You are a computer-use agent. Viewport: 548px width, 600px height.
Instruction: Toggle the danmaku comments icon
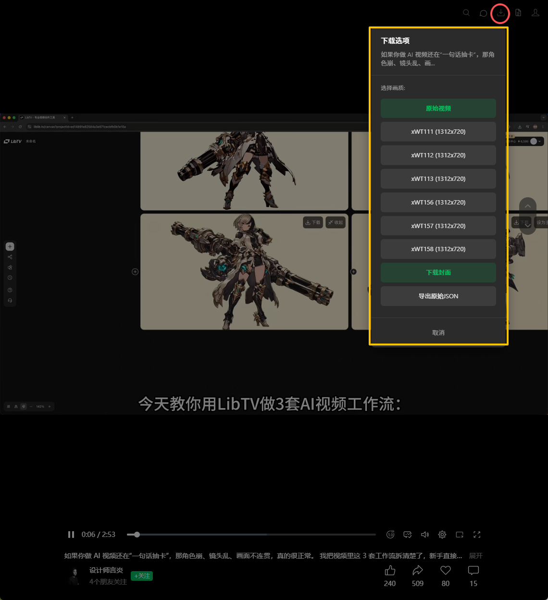pyautogui.click(x=408, y=535)
